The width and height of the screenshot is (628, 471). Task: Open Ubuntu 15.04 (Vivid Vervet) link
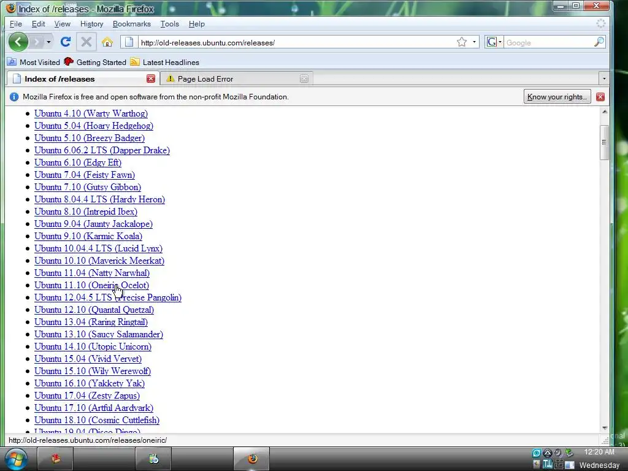(x=88, y=359)
